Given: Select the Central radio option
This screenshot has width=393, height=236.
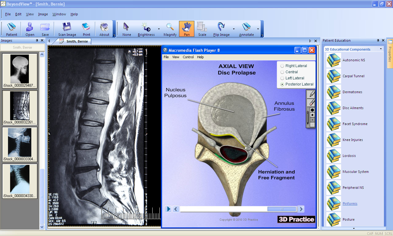Looking at the screenshot, I should (x=282, y=72).
